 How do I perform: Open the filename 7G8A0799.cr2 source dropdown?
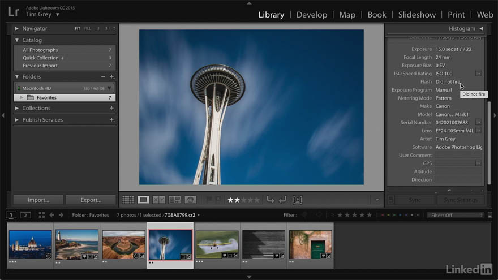199,216
